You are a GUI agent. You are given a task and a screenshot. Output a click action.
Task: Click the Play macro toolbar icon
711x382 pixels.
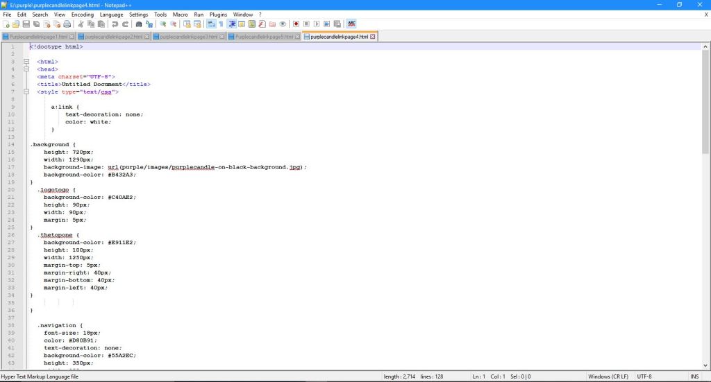317,24
